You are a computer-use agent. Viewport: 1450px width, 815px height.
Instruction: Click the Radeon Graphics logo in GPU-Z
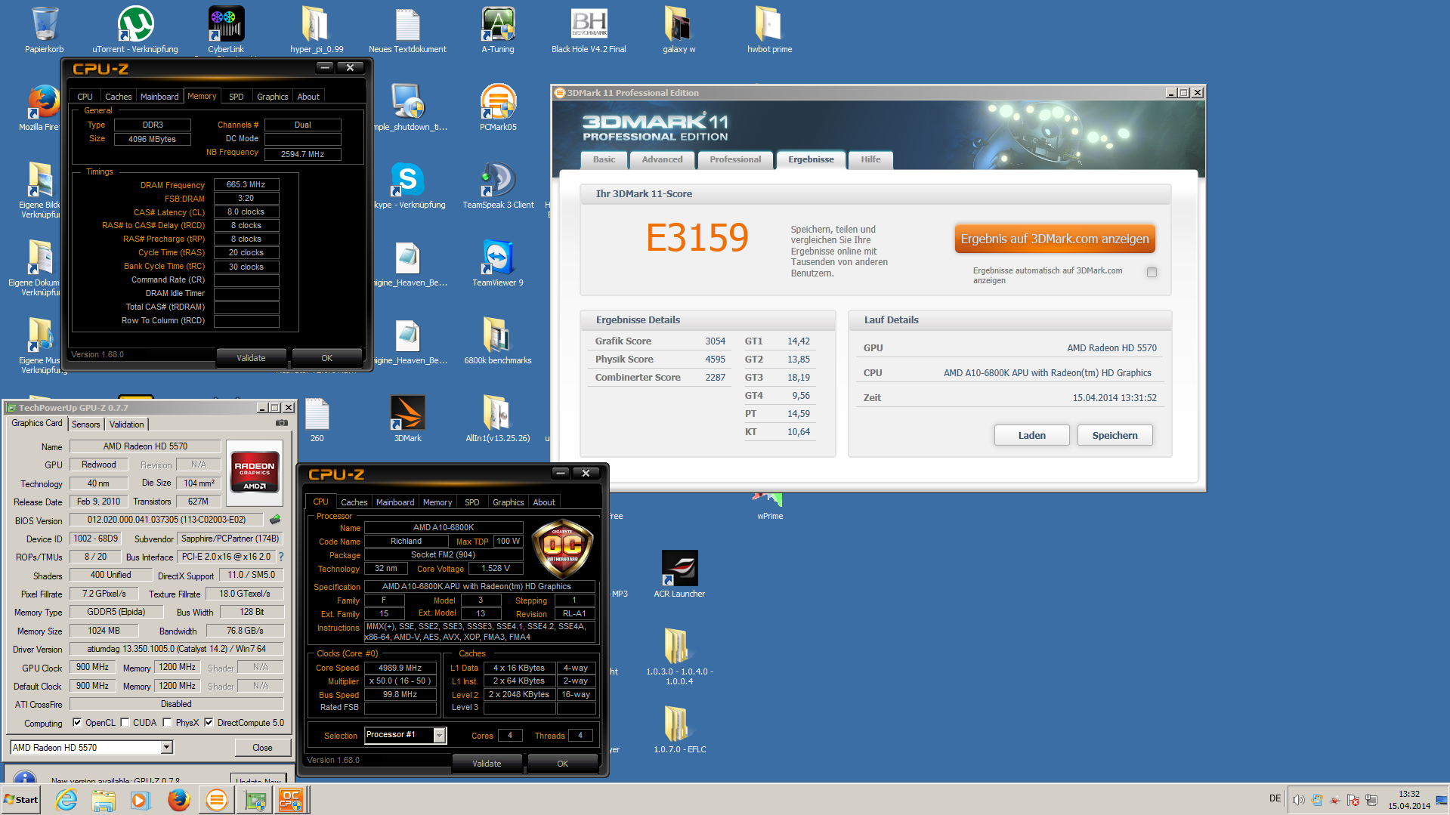(255, 473)
